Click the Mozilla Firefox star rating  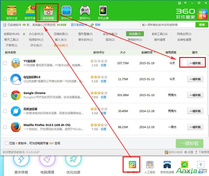click(99, 125)
